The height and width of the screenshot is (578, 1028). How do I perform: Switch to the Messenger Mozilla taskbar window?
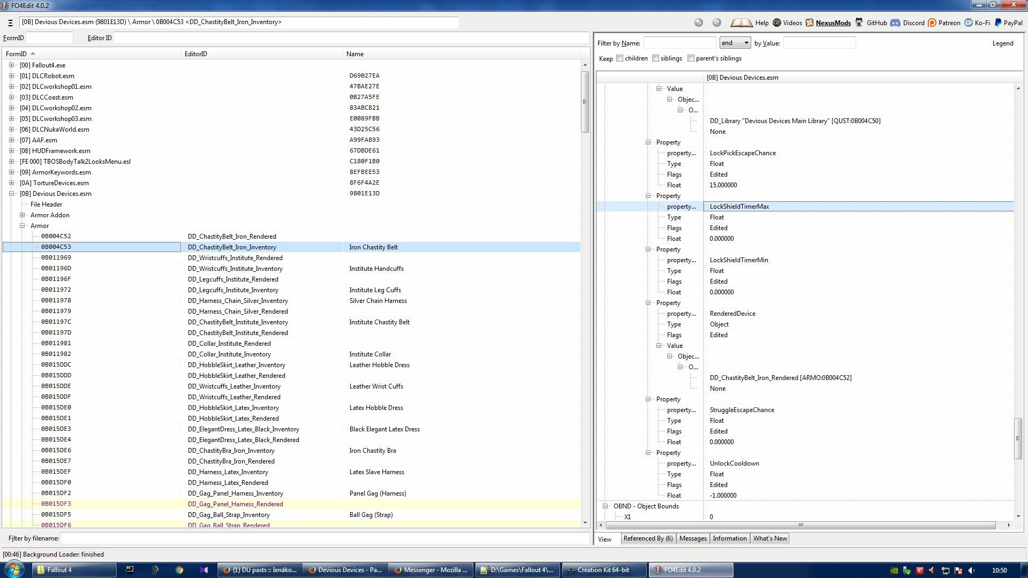pyautogui.click(x=432, y=570)
